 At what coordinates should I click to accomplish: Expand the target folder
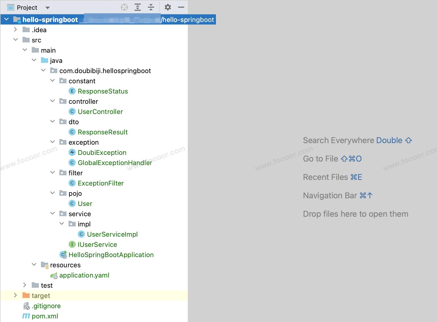click(15, 295)
